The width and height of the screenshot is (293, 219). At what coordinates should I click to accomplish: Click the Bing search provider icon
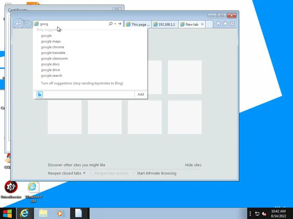pos(39,94)
